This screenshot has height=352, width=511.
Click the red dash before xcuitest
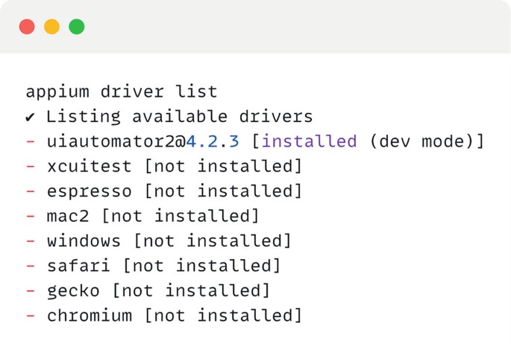coord(31,167)
